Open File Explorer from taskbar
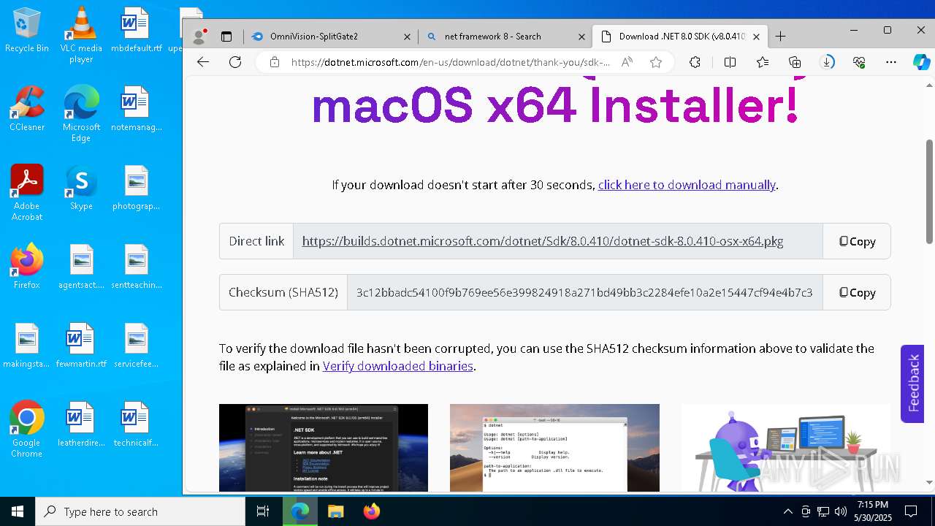 [335, 511]
